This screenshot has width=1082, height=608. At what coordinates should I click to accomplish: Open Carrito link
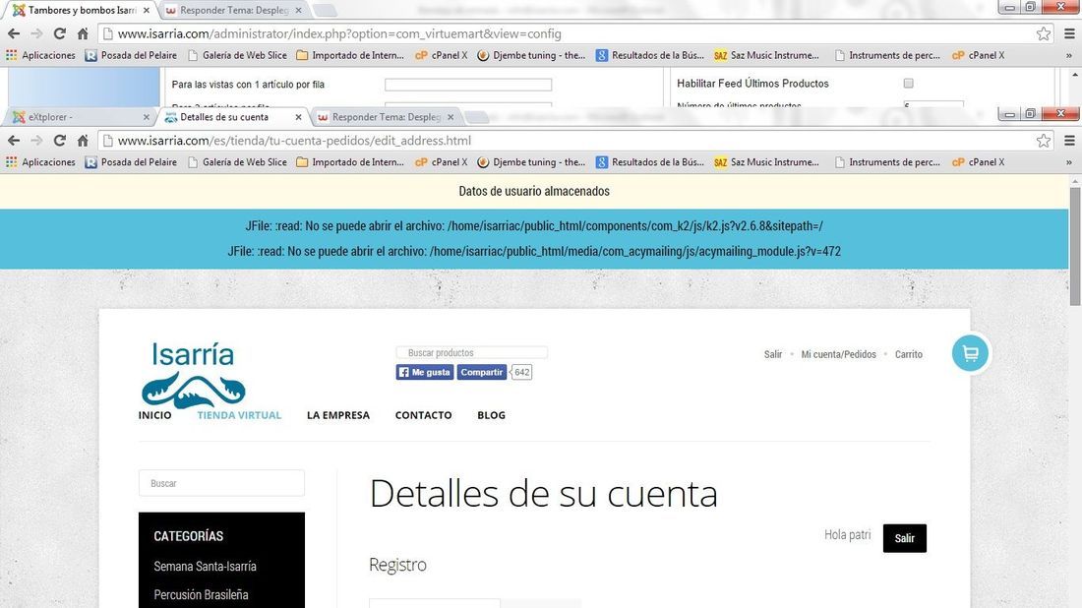point(909,355)
